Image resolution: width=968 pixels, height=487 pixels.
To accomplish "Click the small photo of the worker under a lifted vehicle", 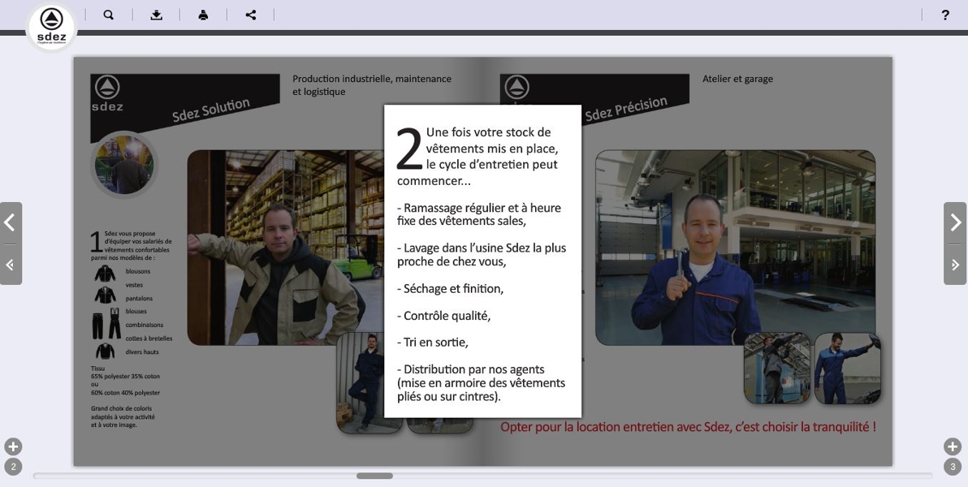I will pyautogui.click(x=777, y=368).
